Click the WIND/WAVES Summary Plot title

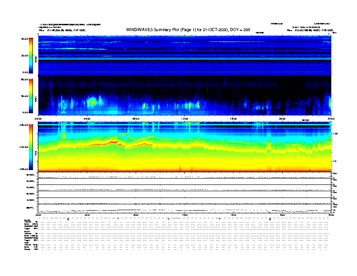(x=188, y=30)
